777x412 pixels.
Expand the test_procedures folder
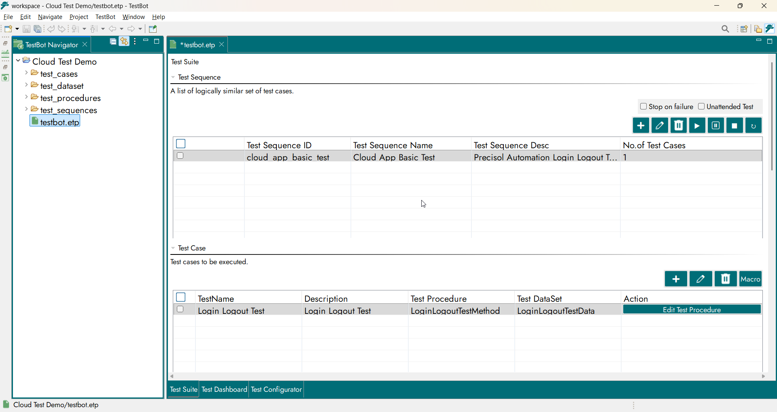tap(26, 97)
